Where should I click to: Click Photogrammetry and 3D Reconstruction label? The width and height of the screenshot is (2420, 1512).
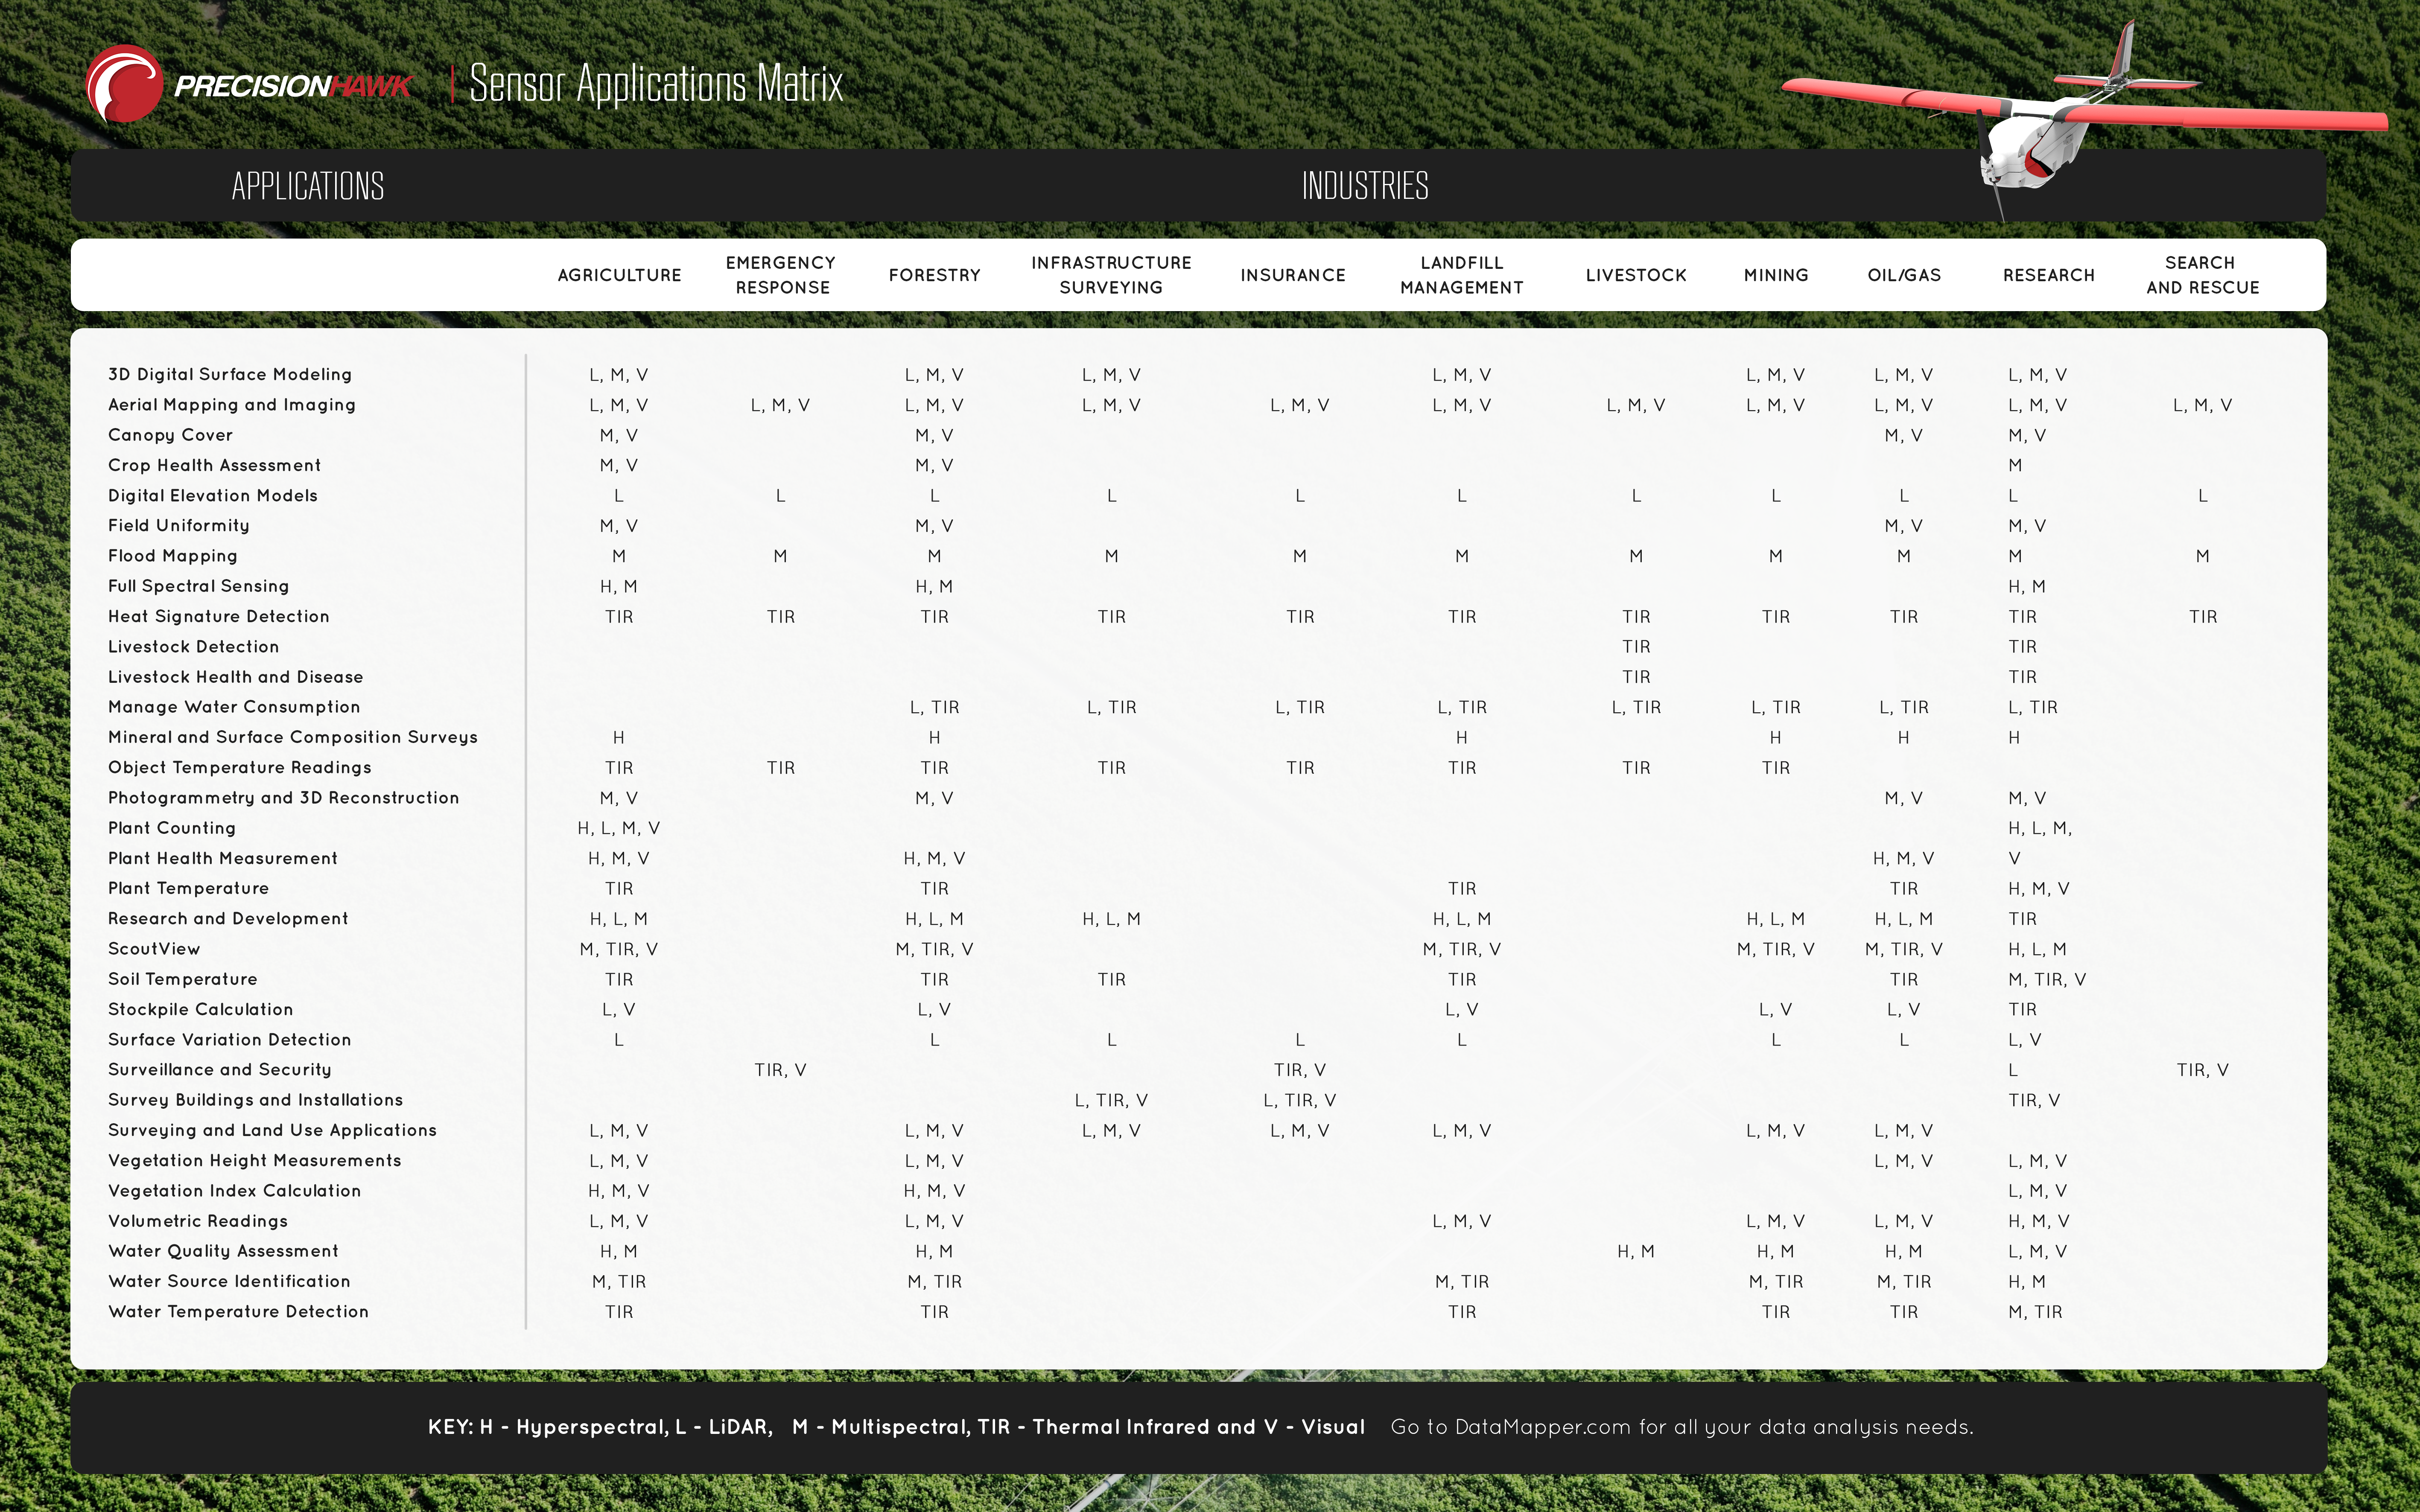(x=284, y=798)
